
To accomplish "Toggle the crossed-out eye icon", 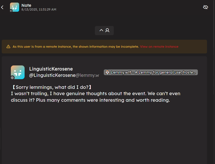I will point(205,7).
